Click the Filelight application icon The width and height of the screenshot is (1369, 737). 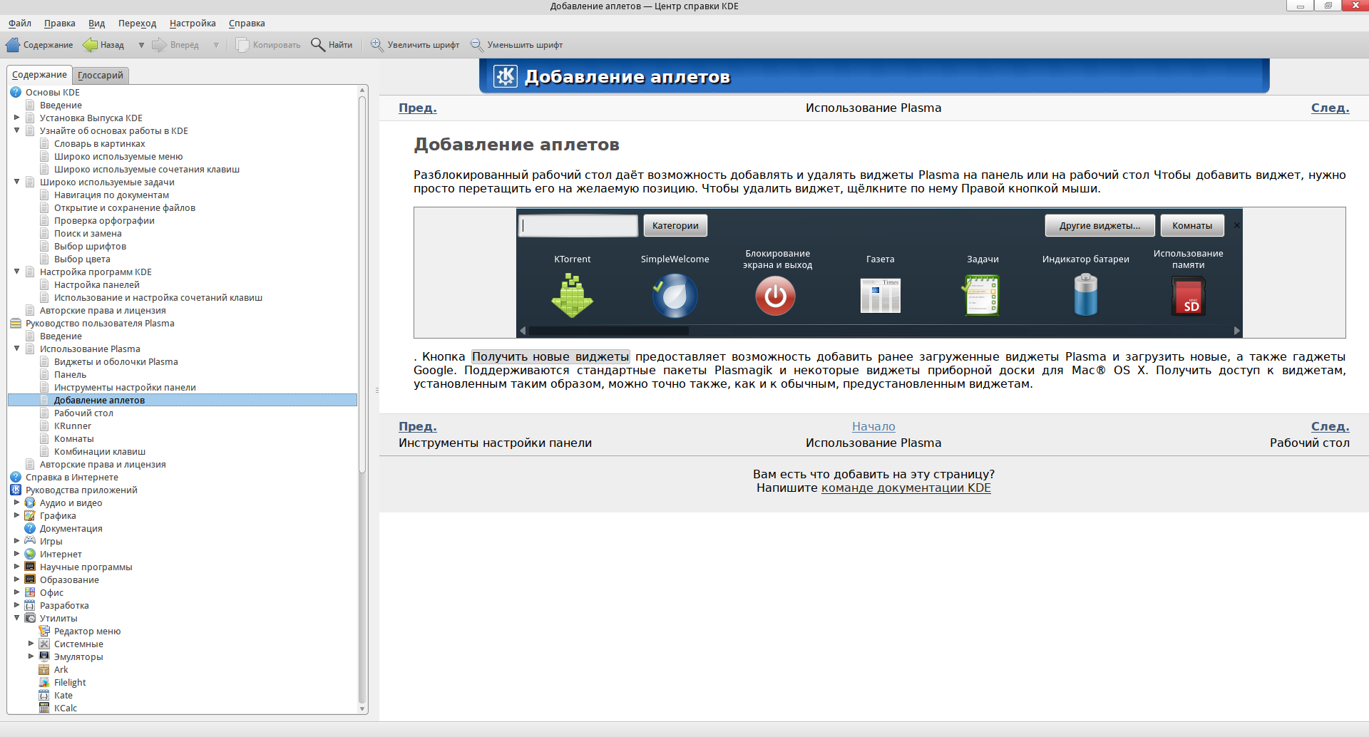click(44, 682)
